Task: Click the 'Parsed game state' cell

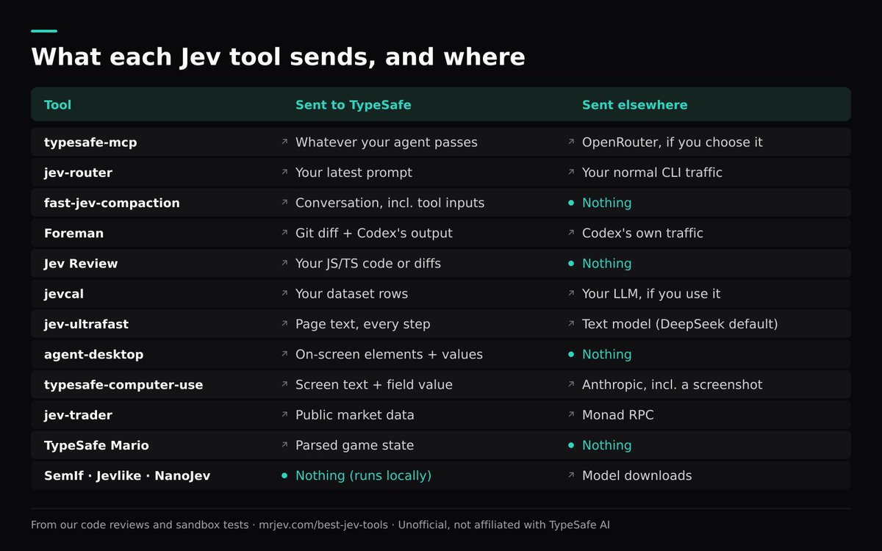Action: [354, 445]
